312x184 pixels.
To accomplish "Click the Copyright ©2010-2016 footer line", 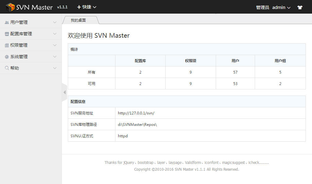I will pos(187,169).
